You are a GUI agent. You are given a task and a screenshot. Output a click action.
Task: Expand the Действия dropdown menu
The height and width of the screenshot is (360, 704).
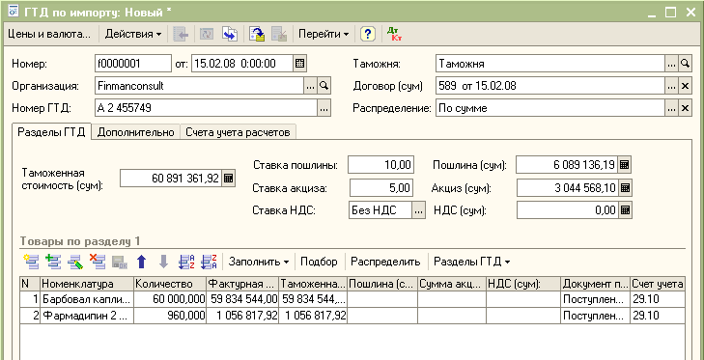pos(133,34)
